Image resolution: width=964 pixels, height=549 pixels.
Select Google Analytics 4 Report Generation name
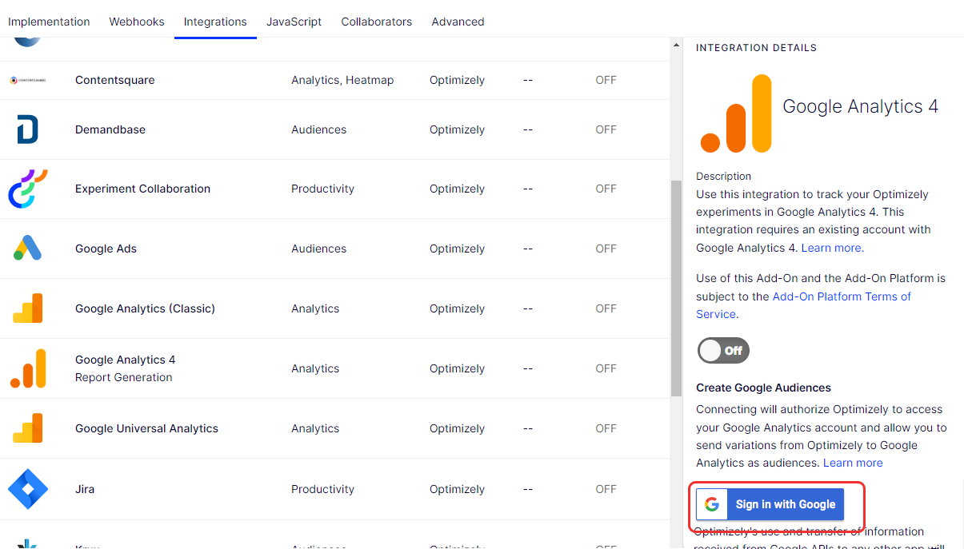125,368
